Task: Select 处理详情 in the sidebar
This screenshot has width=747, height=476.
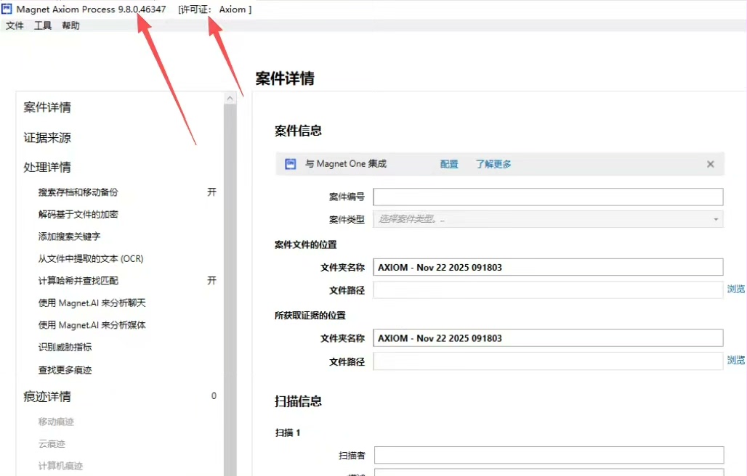Action: (47, 168)
